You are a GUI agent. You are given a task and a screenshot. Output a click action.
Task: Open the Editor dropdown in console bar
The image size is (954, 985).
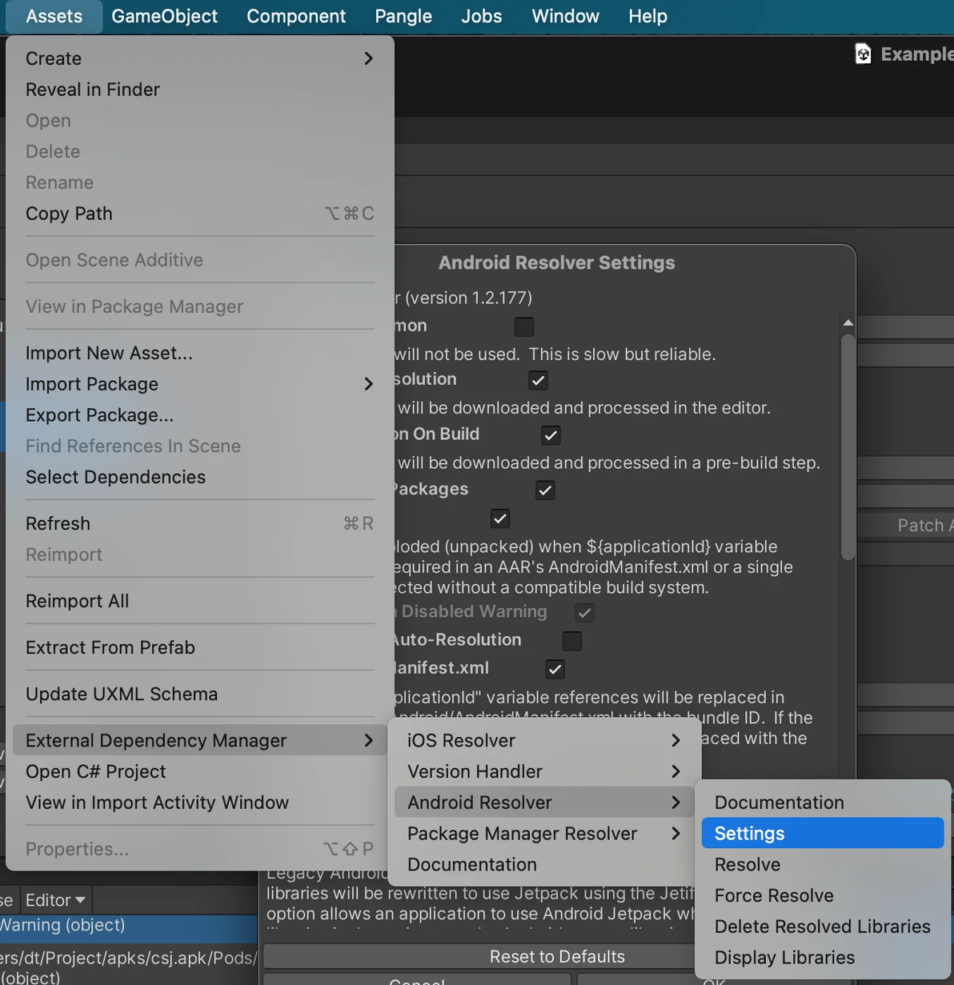tap(55, 900)
